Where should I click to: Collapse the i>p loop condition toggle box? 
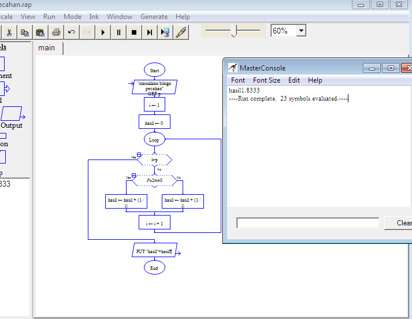(139, 154)
